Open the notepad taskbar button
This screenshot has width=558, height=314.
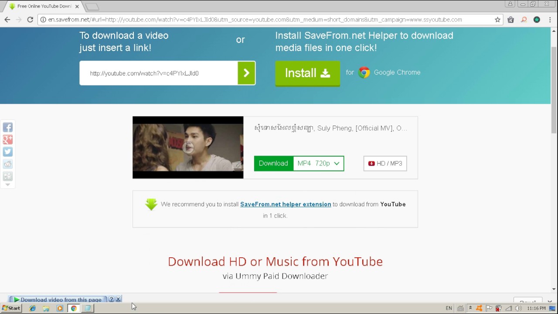coord(88,308)
